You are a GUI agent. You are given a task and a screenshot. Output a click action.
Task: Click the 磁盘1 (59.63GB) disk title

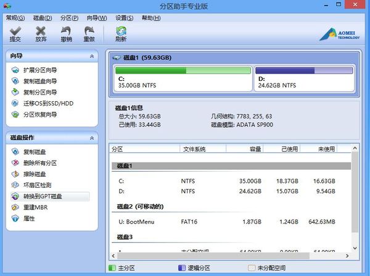(147, 57)
